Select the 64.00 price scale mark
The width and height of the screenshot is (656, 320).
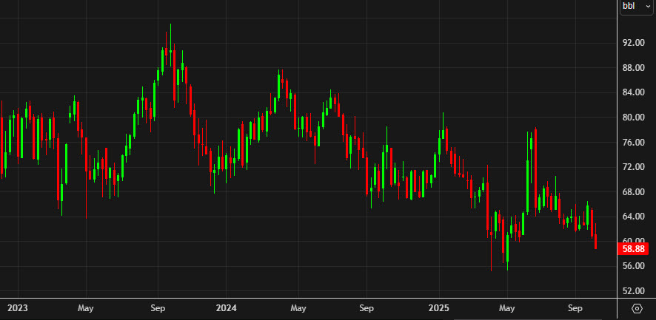click(633, 217)
